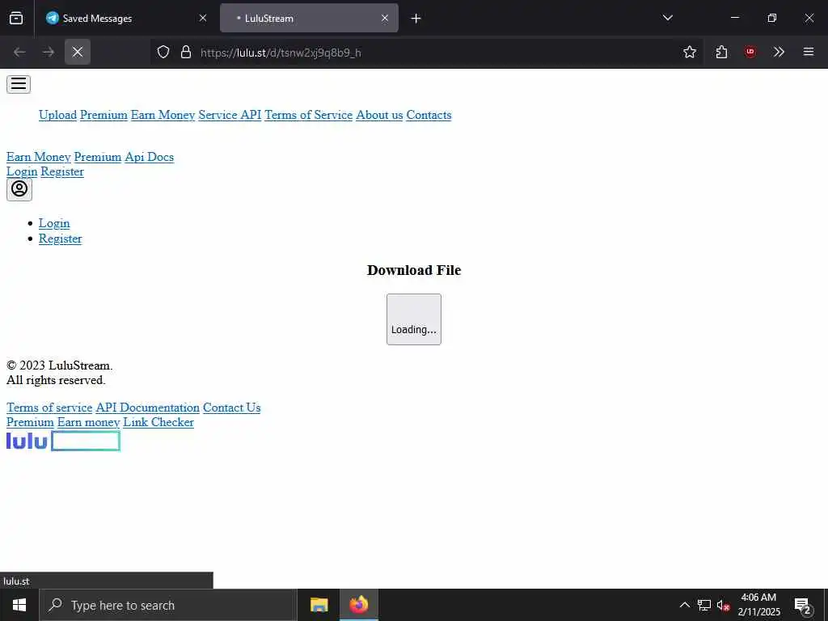828x621 pixels.
Task: Go back to the previous page
Action: click(19, 52)
